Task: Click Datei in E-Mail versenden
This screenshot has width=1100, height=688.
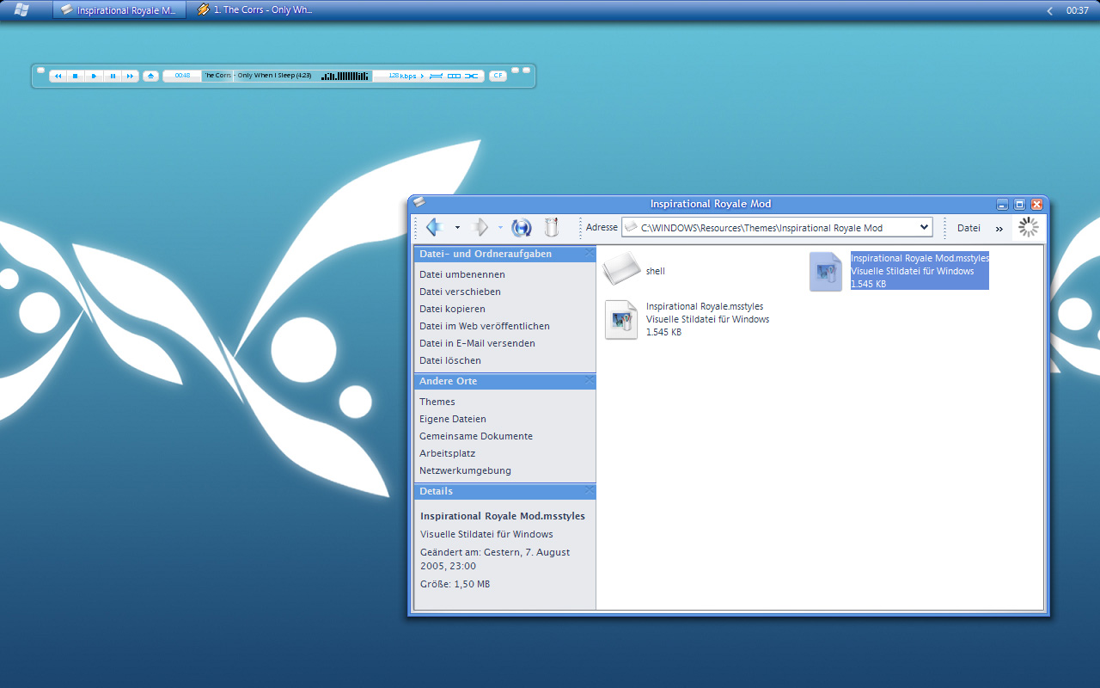Action: (477, 343)
